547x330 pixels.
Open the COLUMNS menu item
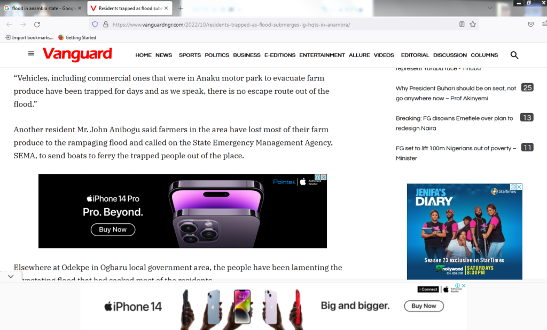tap(484, 55)
